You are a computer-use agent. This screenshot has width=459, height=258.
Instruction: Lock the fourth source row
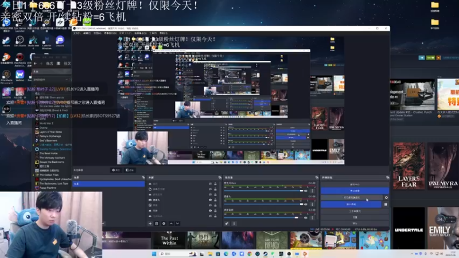(x=216, y=200)
